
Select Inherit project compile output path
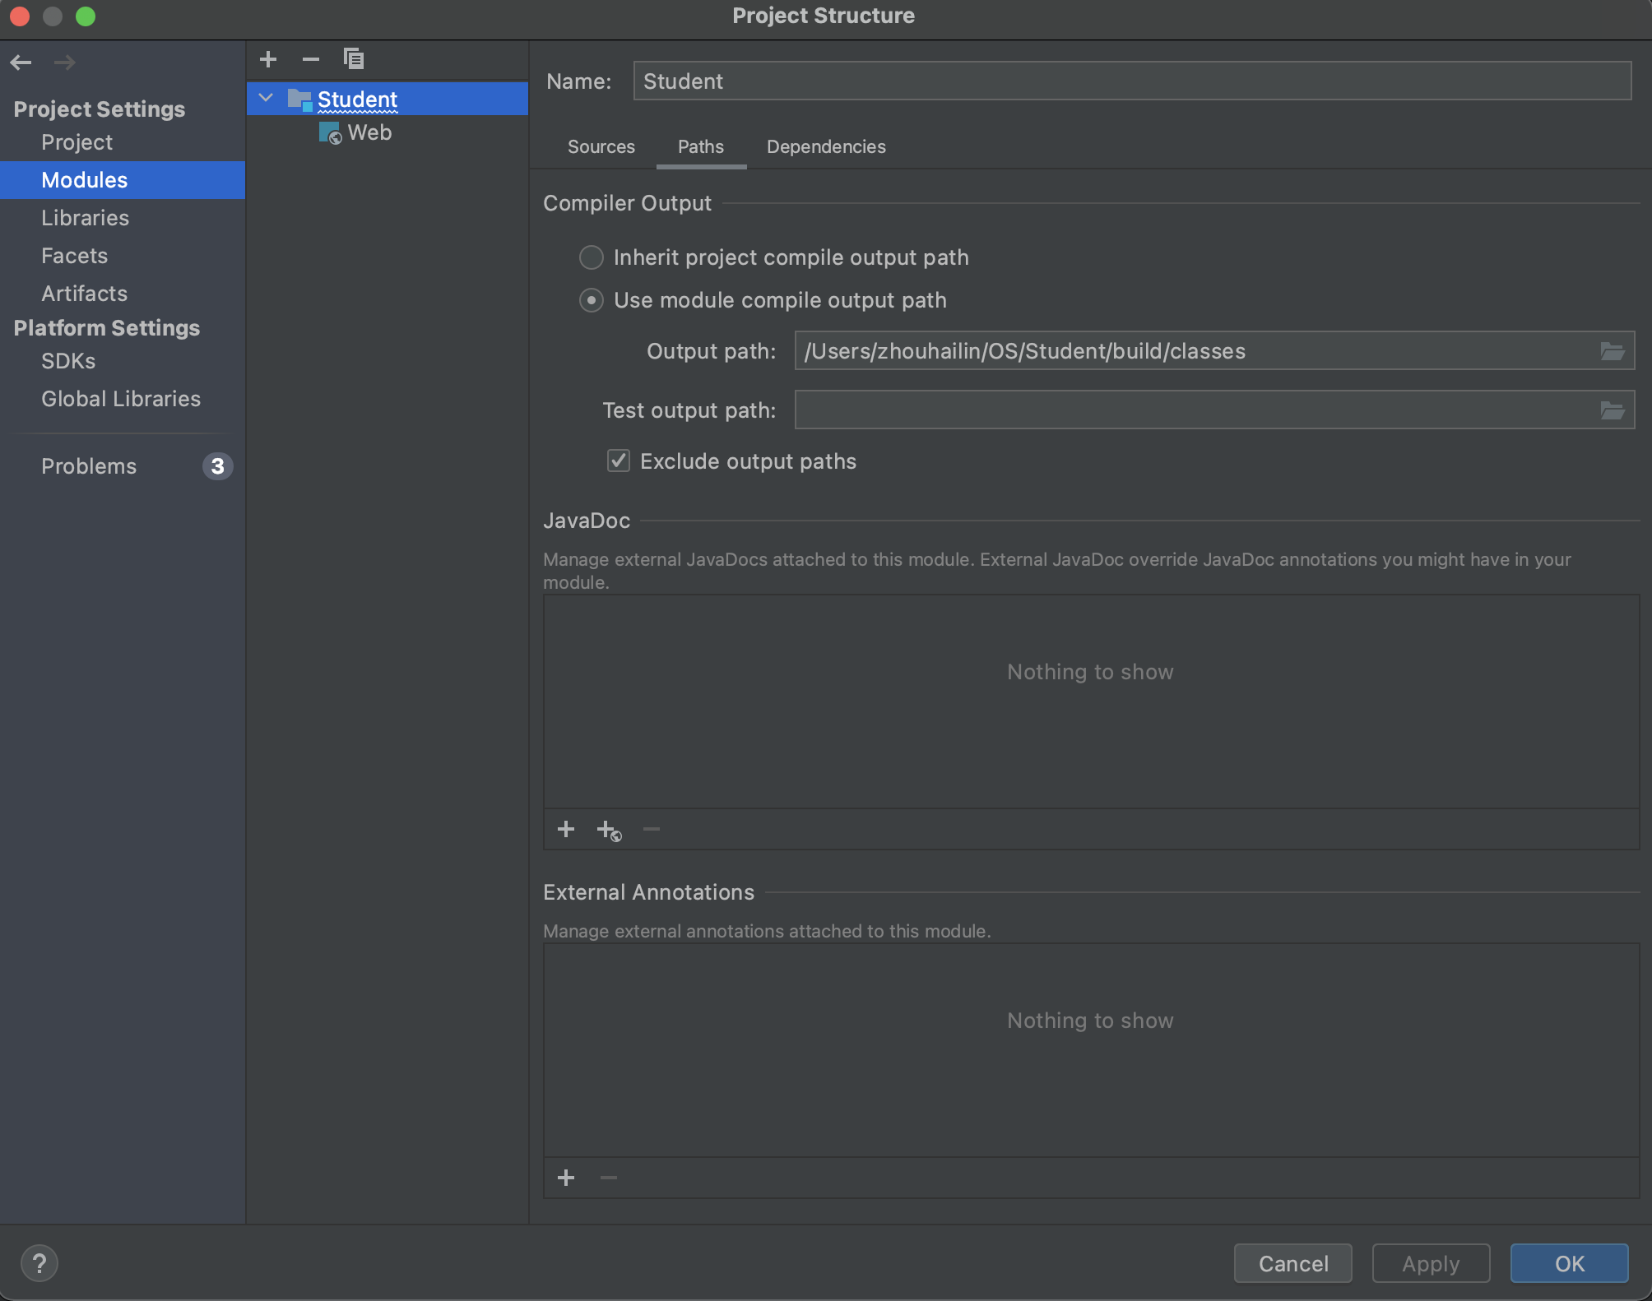tap(592, 257)
